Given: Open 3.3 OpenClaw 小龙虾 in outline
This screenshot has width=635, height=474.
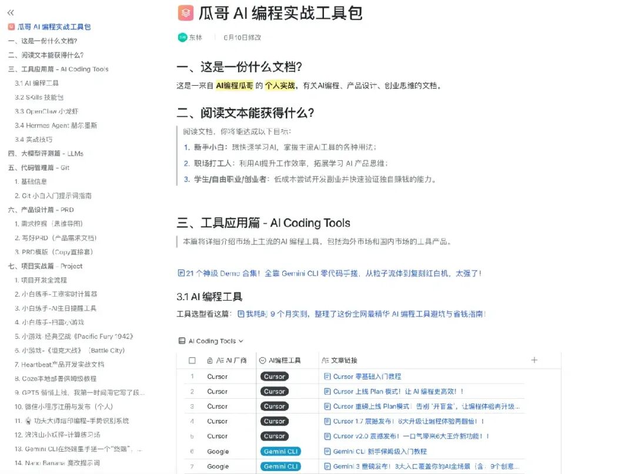Looking at the screenshot, I should [46, 111].
